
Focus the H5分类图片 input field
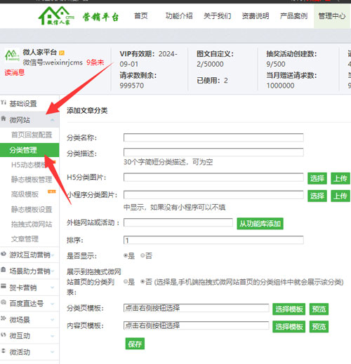213,177
